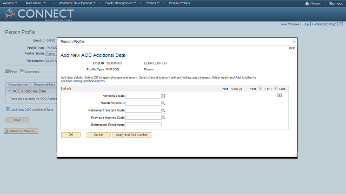This screenshot has width=346, height=195.
Task: Open the Profile Status dropdown
Action: click(51, 54)
